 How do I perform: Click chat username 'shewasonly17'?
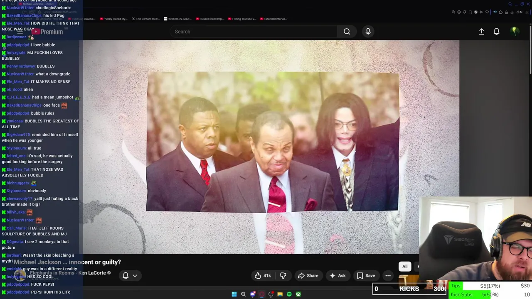coord(19,199)
